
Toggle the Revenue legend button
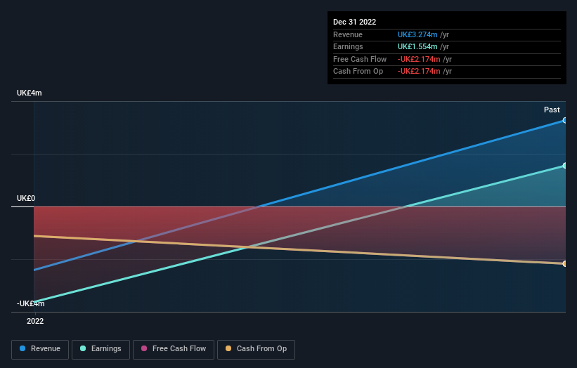(x=40, y=349)
